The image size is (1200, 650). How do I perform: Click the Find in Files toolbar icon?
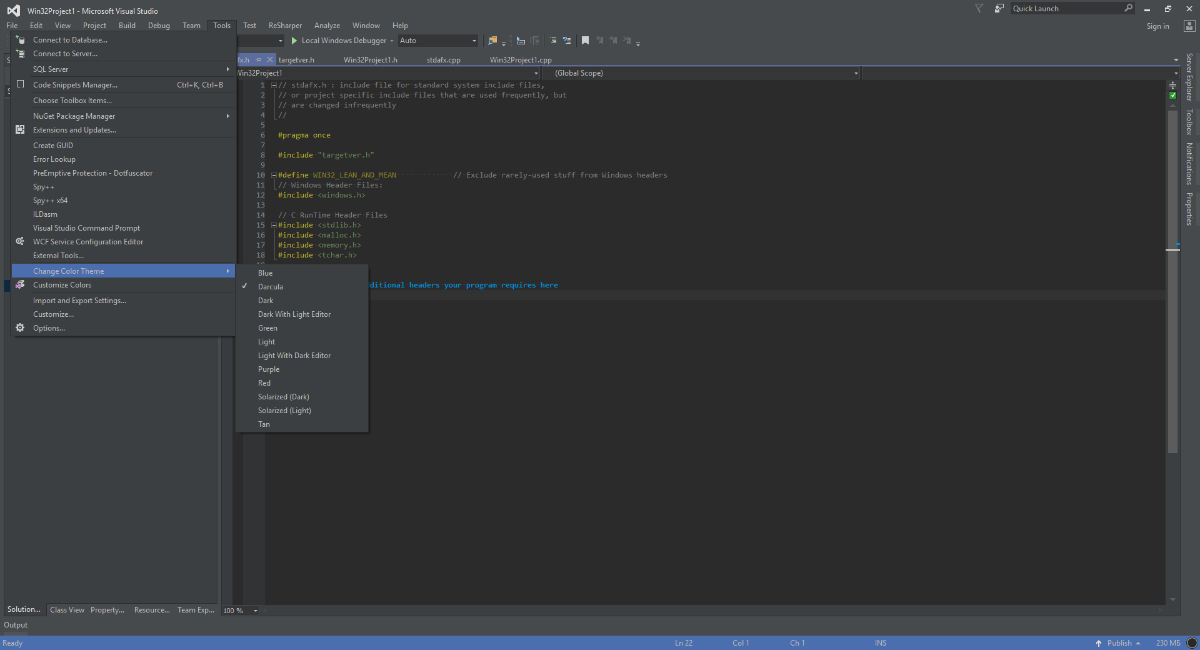coord(492,41)
